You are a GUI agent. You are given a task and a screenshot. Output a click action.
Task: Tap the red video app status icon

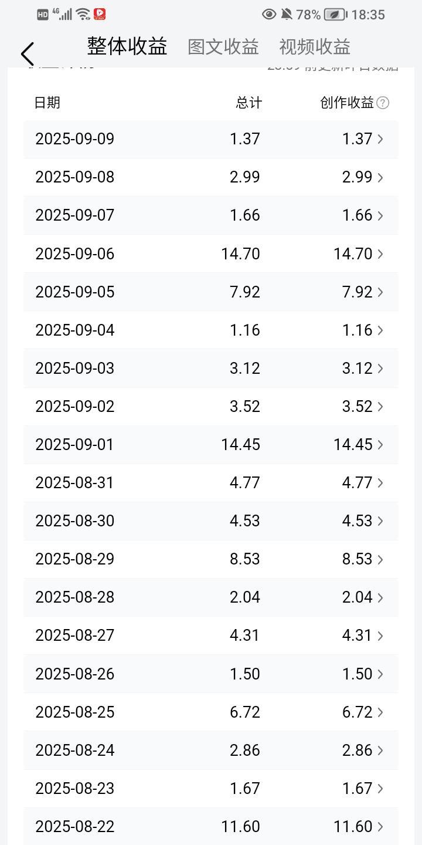[x=100, y=13]
